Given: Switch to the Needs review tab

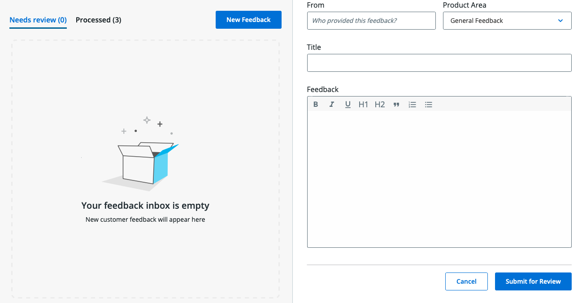Looking at the screenshot, I should 38,20.
